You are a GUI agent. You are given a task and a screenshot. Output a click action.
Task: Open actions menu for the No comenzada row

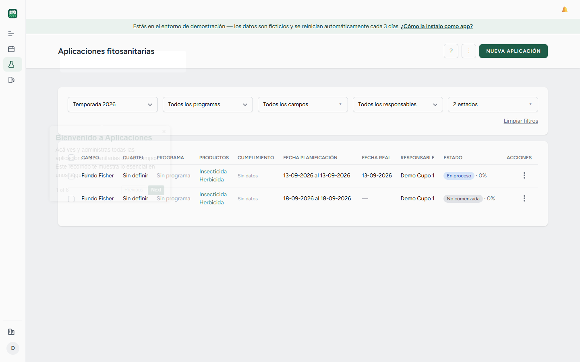(x=524, y=198)
